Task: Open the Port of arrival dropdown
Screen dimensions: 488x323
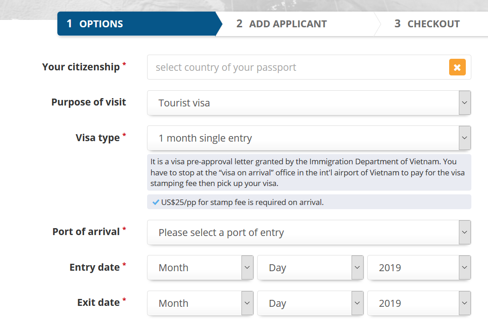Action: pyautogui.click(x=303, y=232)
